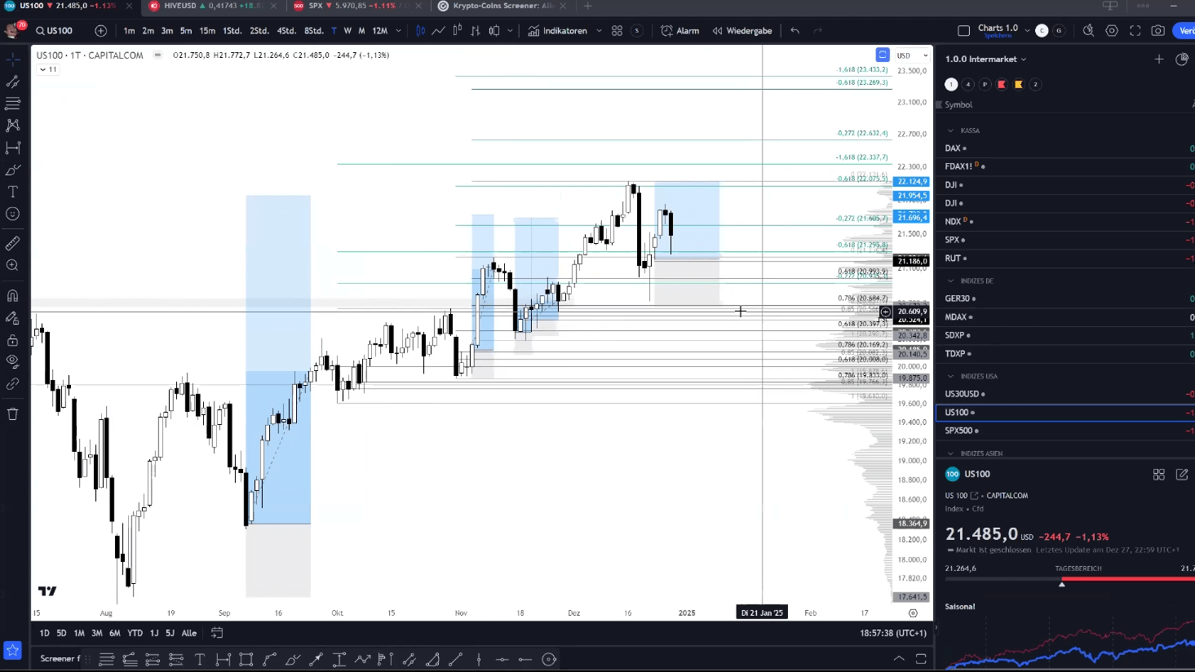Add a symbol to the watchlist
The image size is (1195, 672).
coord(1158,59)
